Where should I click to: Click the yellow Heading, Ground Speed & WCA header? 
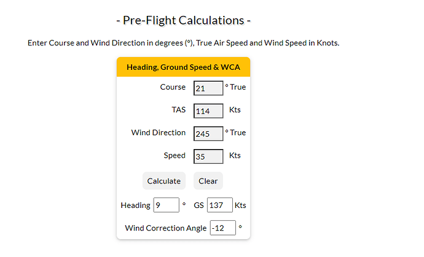183,67
